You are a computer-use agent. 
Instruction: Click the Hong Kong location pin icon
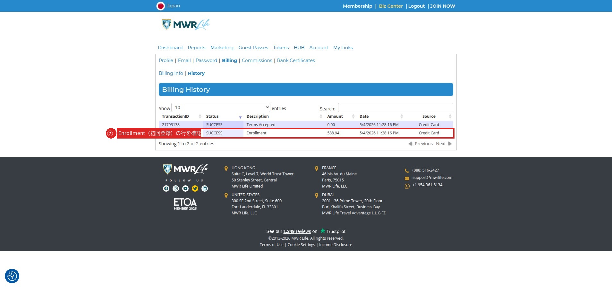click(226, 168)
